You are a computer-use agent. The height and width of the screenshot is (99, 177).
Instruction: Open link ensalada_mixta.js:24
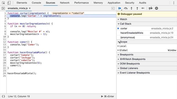pyautogui.click(x=162, y=37)
